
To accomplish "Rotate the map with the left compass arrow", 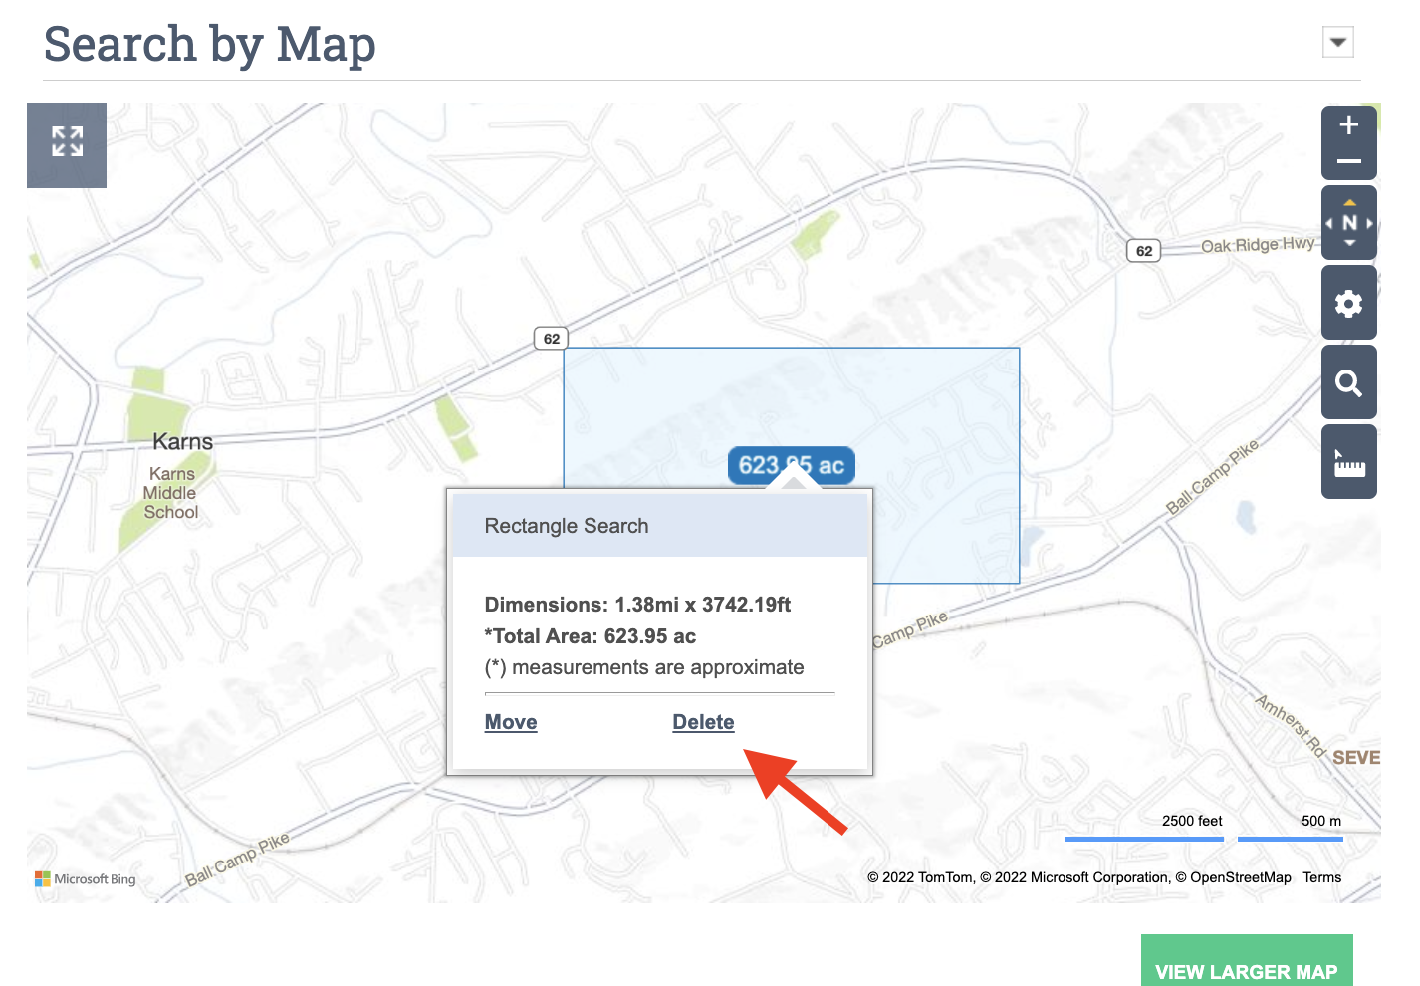I will pyautogui.click(x=1330, y=222).
